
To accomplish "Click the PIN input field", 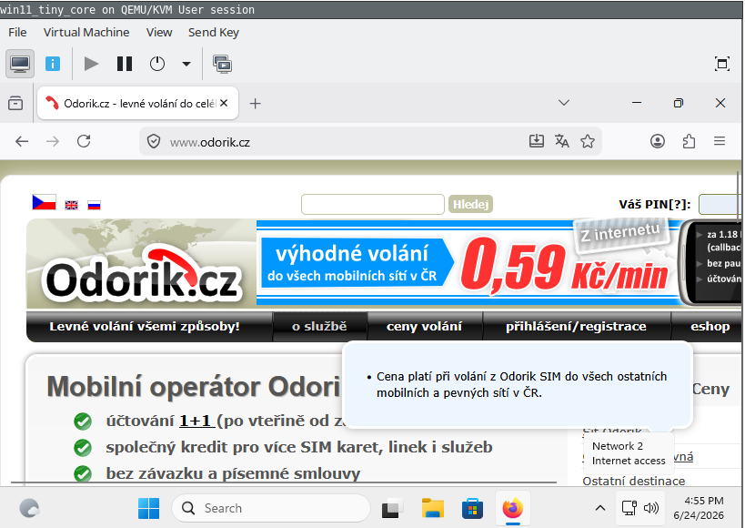I will [x=720, y=205].
